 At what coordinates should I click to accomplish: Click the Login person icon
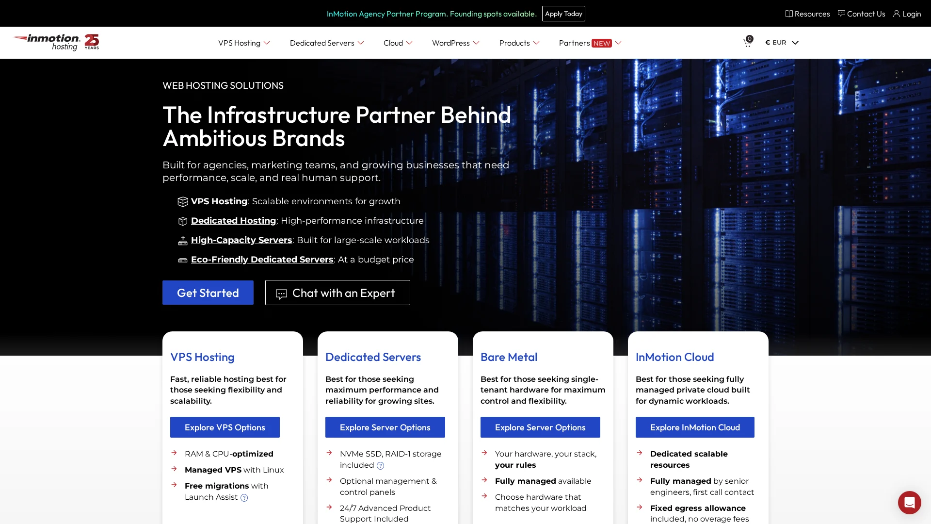pyautogui.click(x=897, y=14)
